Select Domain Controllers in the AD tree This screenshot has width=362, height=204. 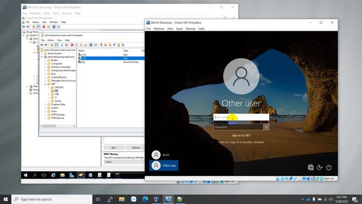tap(61, 67)
